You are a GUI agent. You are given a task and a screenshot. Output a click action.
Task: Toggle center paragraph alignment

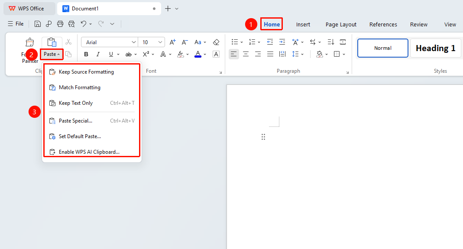pos(246,54)
